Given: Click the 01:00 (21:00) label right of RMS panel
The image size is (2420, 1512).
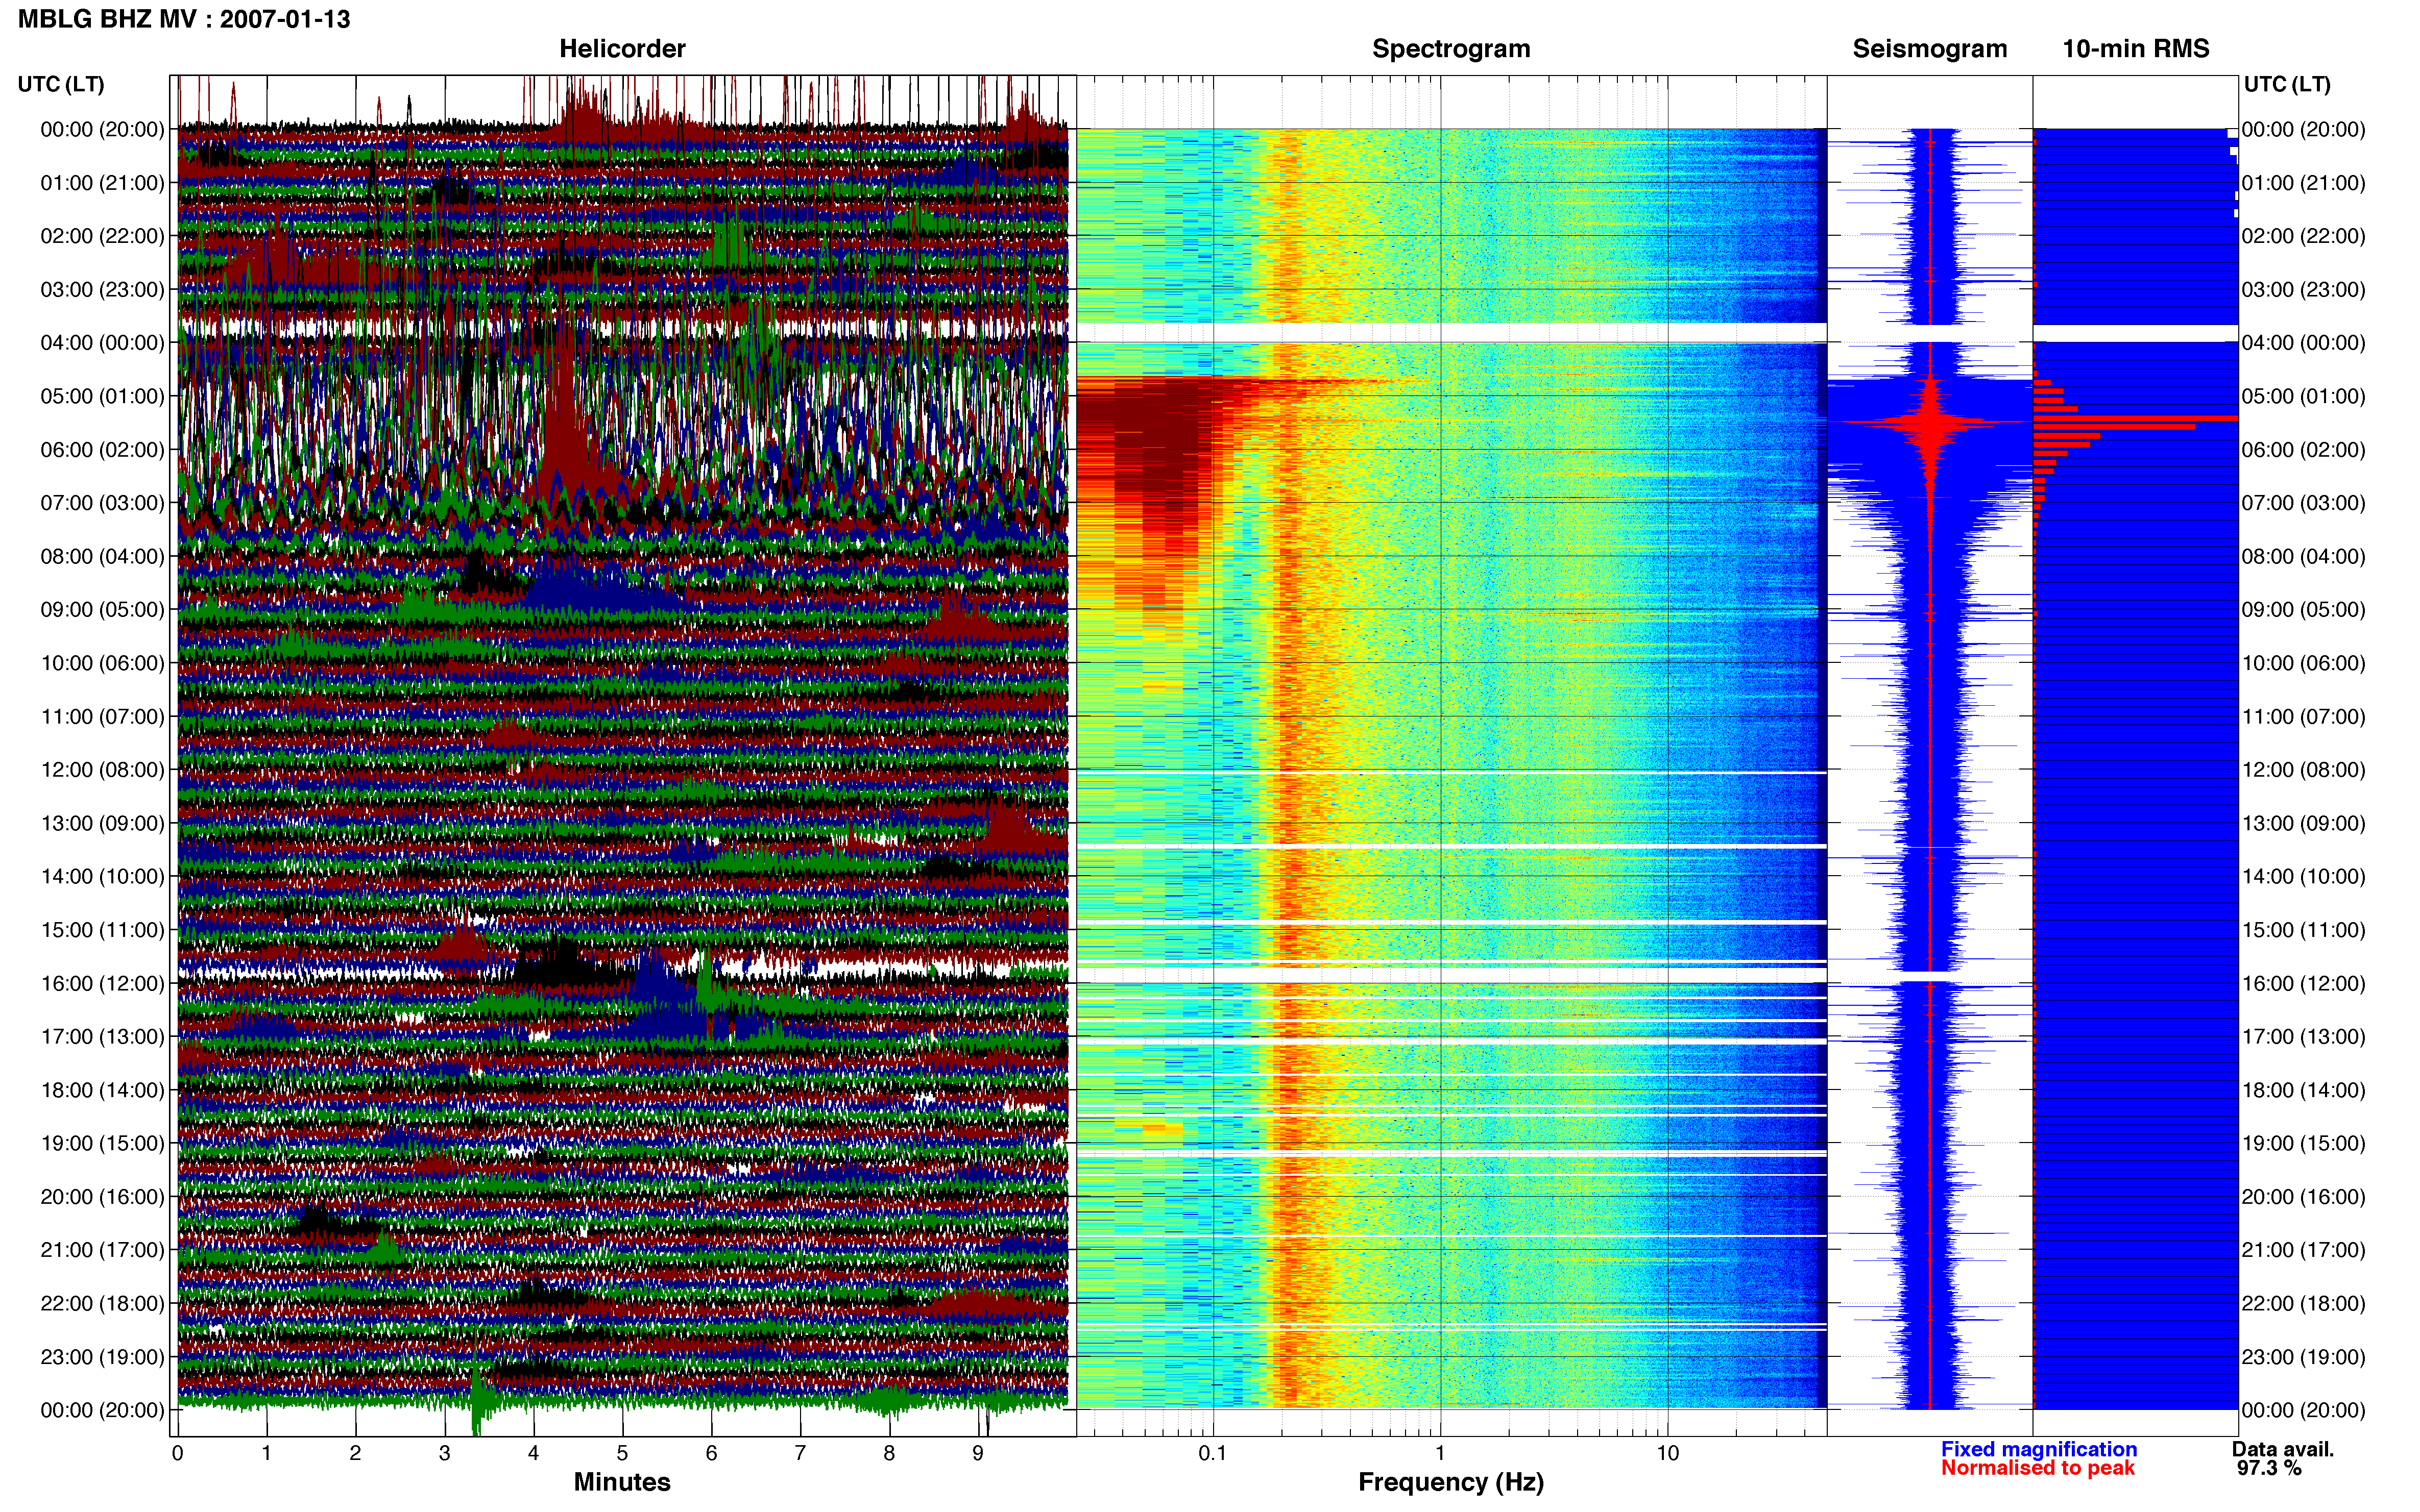Looking at the screenshot, I should (2304, 183).
